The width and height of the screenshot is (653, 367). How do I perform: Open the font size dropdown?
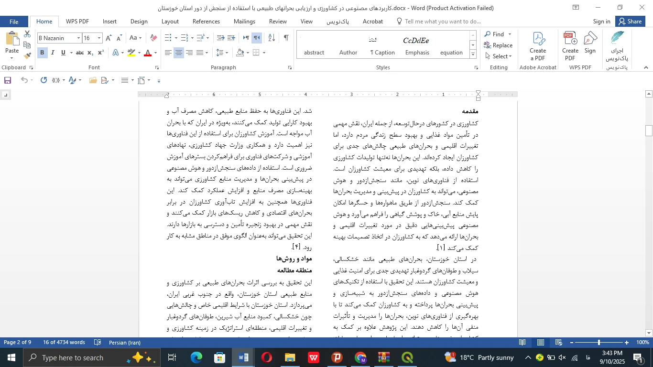tap(99, 38)
